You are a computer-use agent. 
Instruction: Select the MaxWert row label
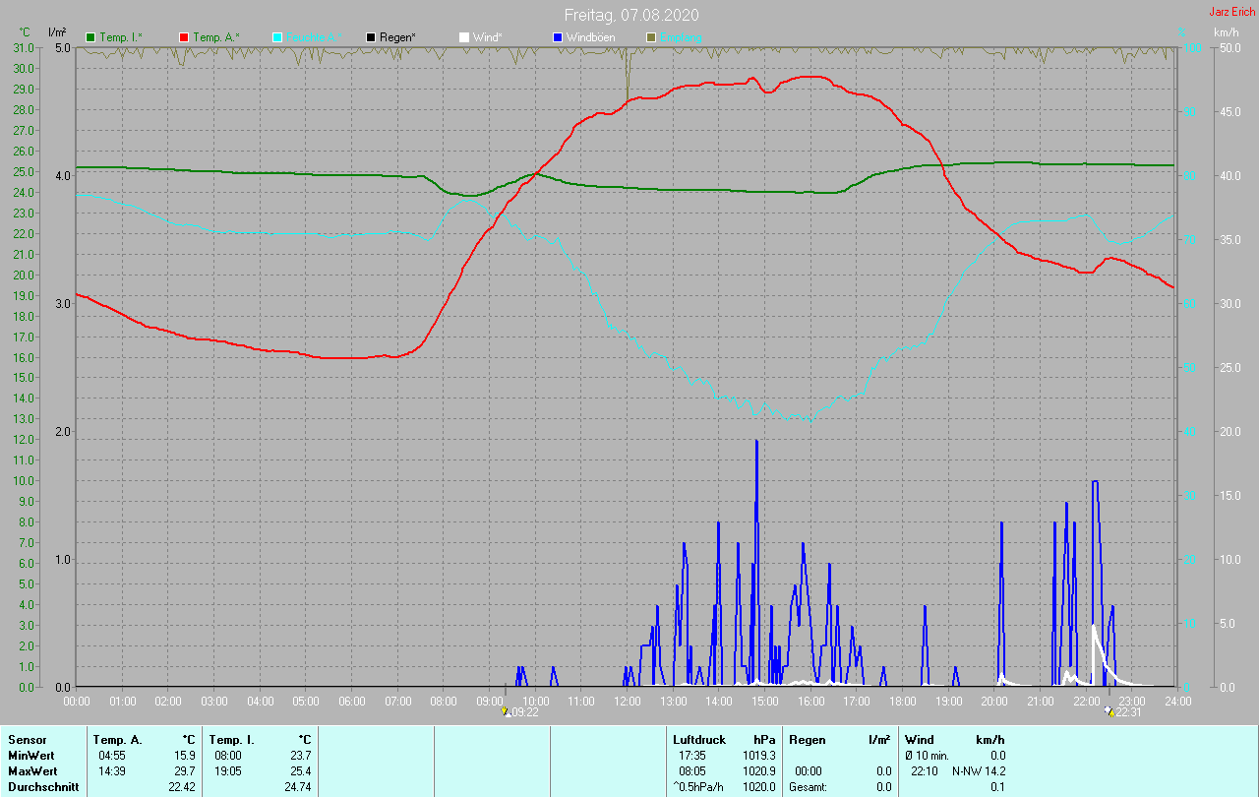(x=30, y=771)
